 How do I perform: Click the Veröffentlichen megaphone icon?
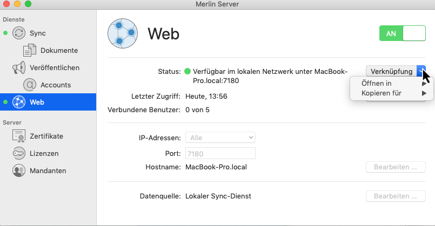[x=19, y=67]
